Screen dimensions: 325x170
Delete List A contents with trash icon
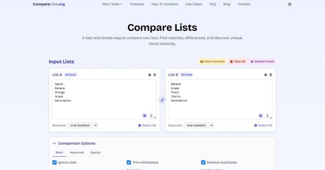point(155,75)
